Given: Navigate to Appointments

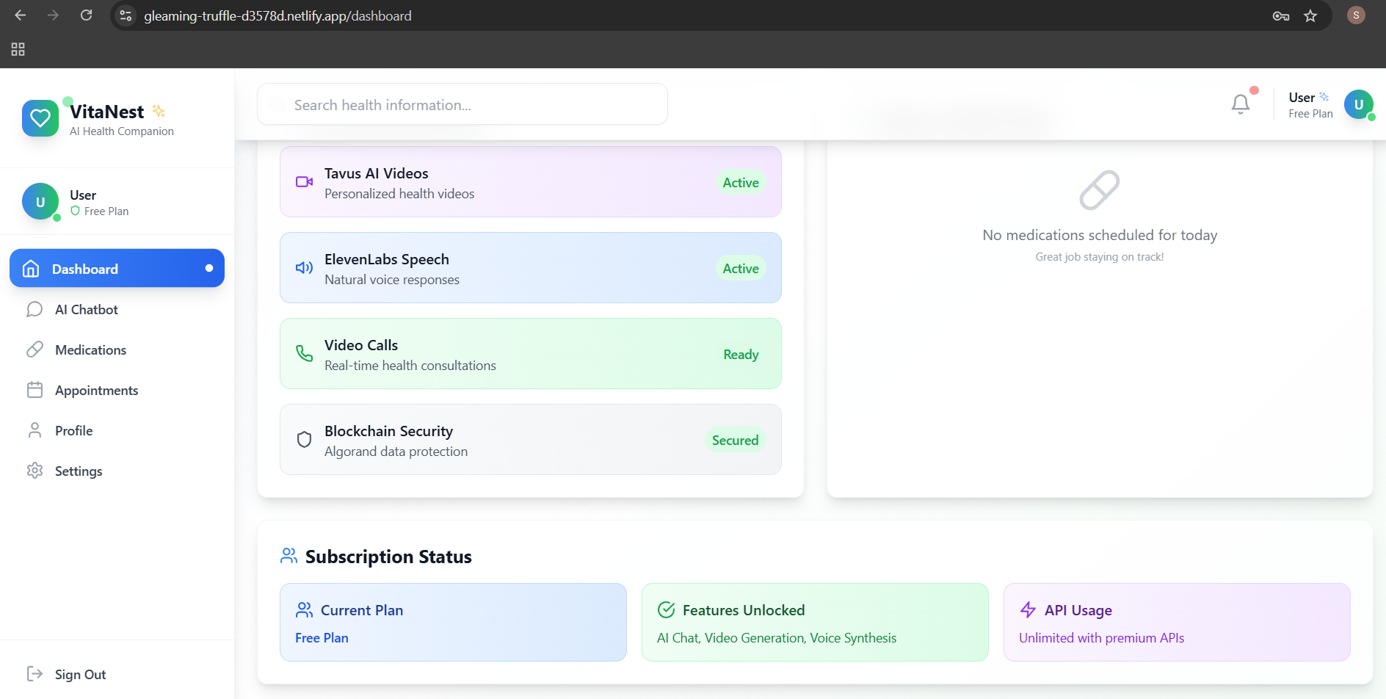Looking at the screenshot, I should coord(117,391).
